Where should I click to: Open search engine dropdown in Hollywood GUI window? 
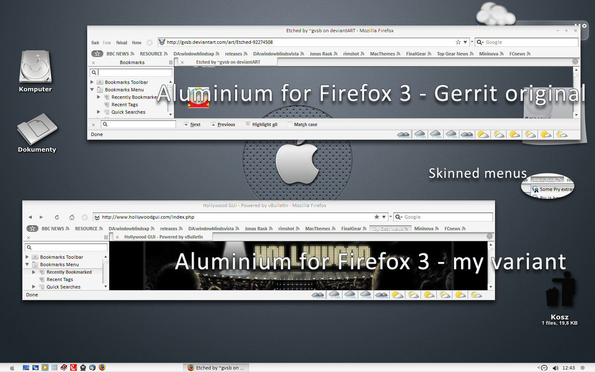(x=399, y=217)
